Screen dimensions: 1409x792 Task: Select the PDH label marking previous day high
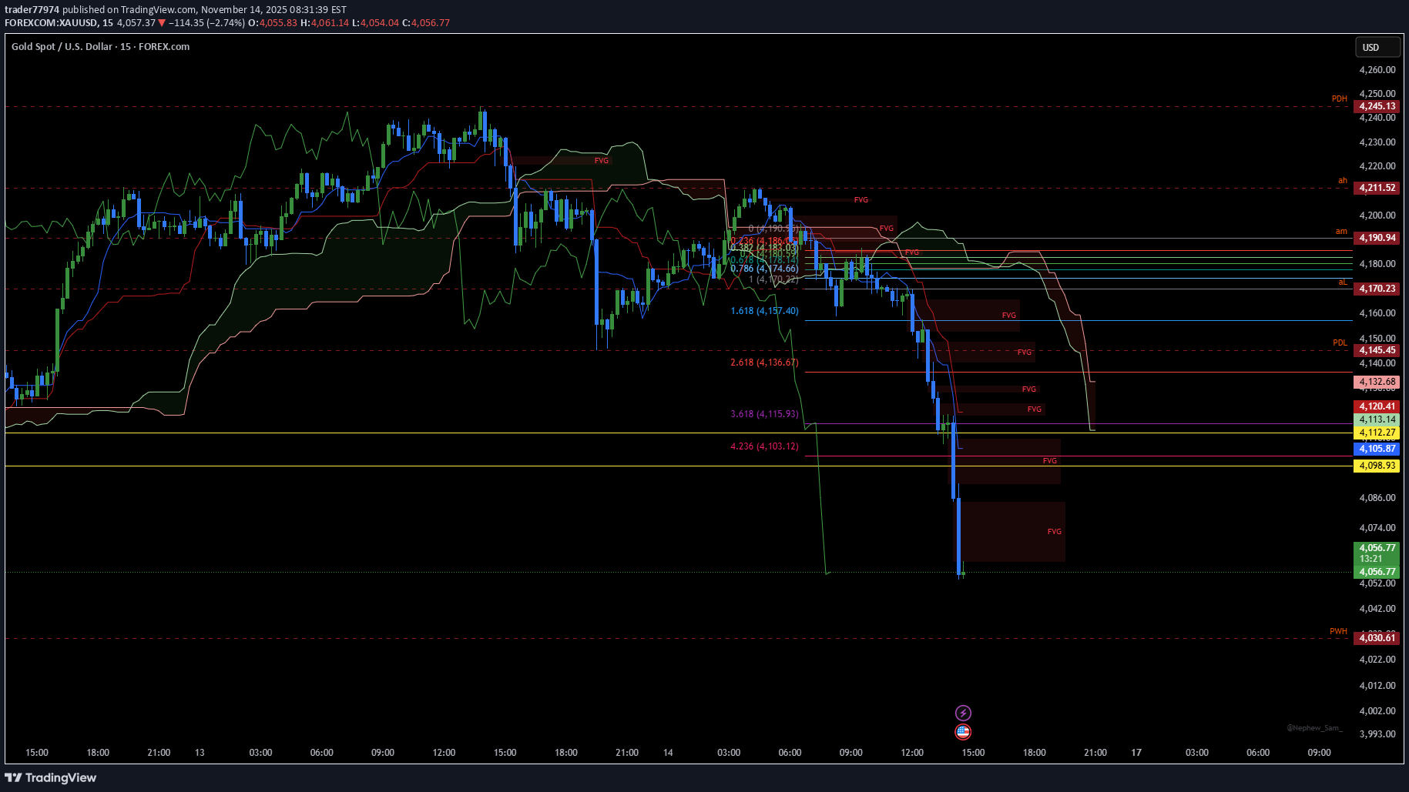(x=1339, y=99)
